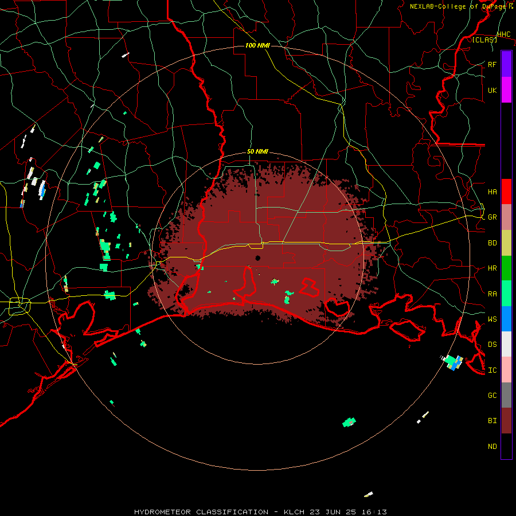Click the NEXLAB-College of DuPage credit text
The width and height of the screenshot is (516, 516).
tap(458, 6)
